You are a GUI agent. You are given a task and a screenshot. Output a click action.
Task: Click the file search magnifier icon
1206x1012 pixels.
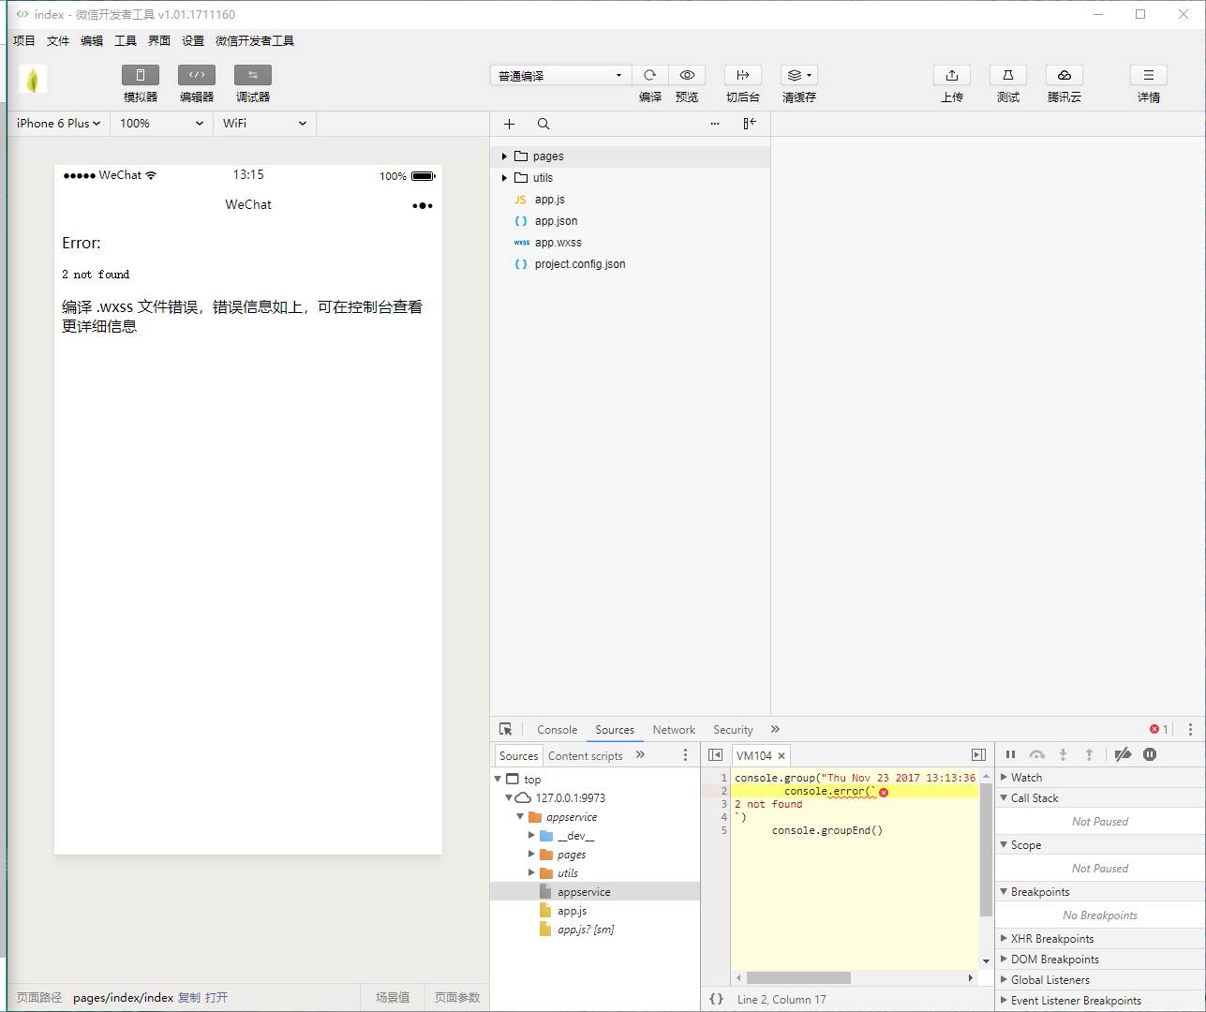(543, 124)
